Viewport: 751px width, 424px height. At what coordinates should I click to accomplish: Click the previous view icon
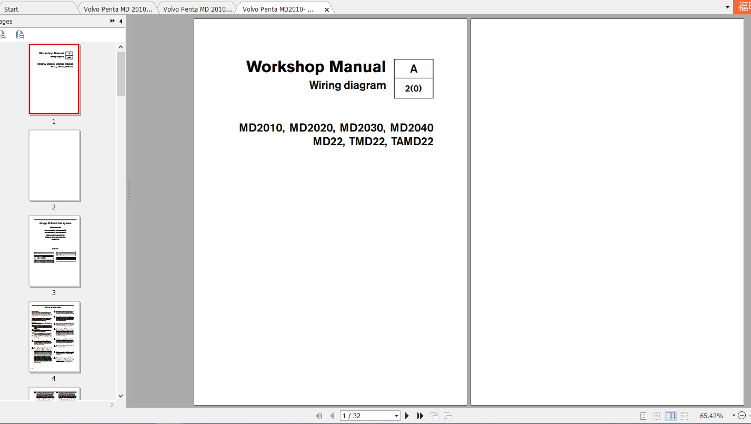point(434,416)
